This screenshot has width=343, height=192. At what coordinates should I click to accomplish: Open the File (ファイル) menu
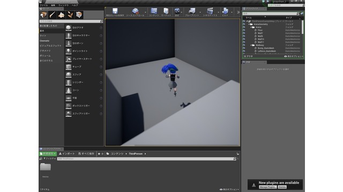44,5
